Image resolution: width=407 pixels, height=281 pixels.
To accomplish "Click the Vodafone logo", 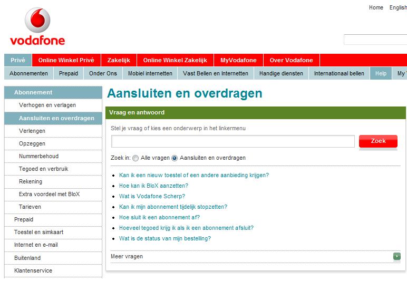I will tap(37, 27).
